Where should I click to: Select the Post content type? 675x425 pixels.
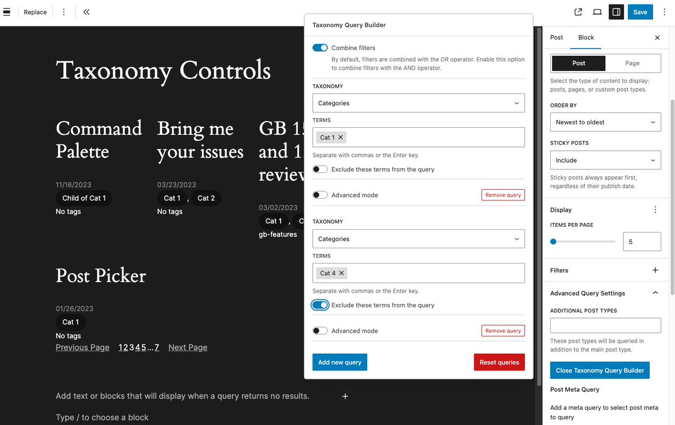tap(578, 63)
